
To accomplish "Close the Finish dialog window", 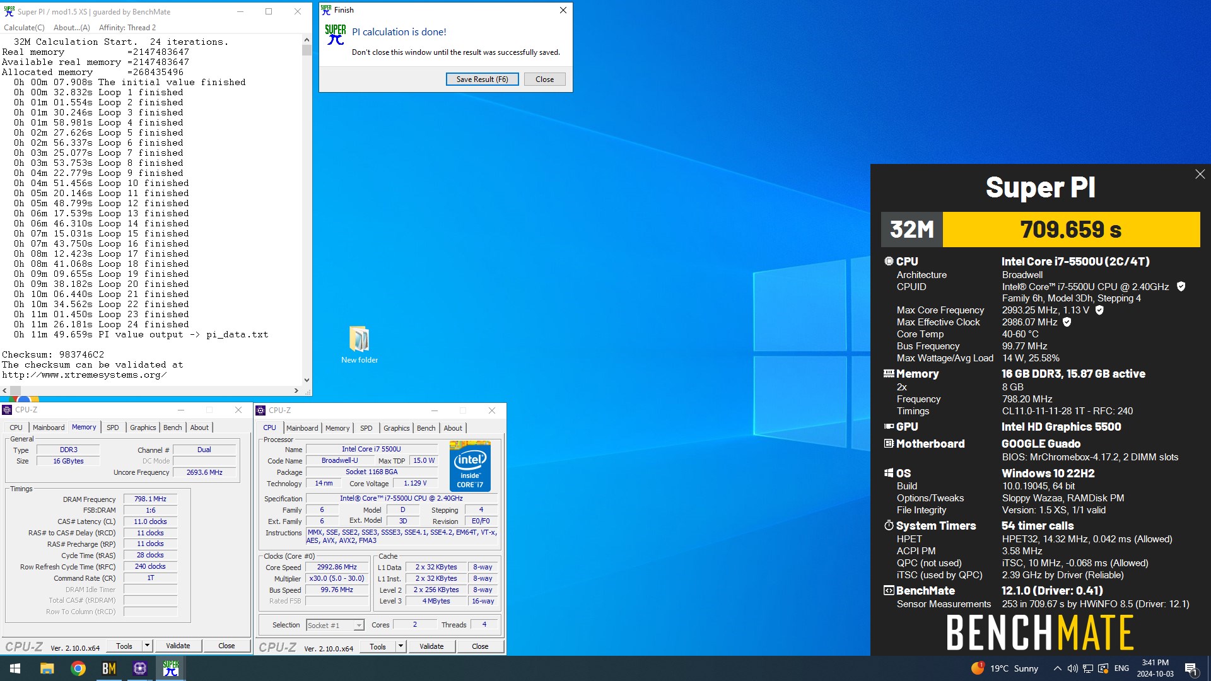I will point(563,10).
